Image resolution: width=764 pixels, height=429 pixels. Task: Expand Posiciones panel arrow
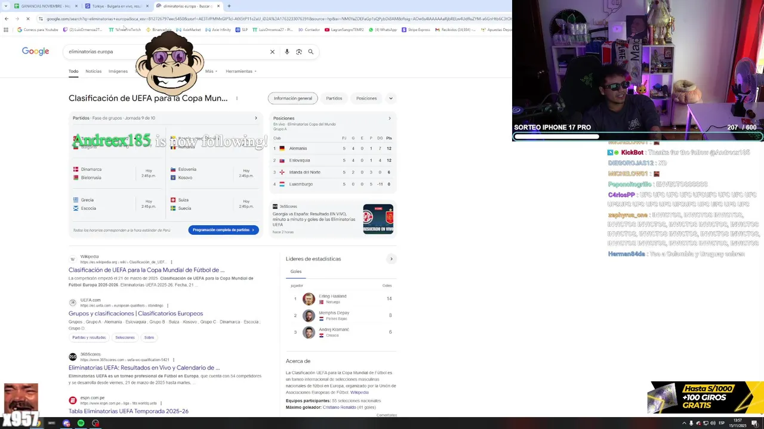390,118
